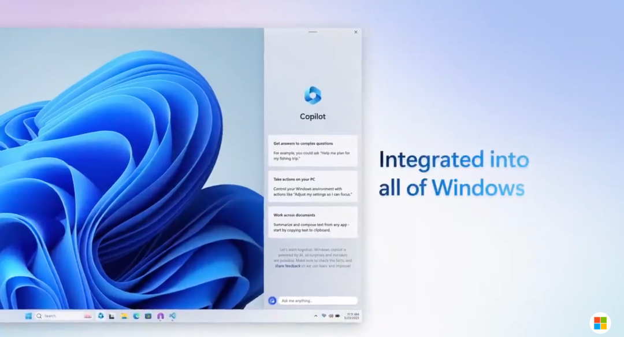Open the 'share feedback' link
This screenshot has height=337, width=624.
coord(288,266)
